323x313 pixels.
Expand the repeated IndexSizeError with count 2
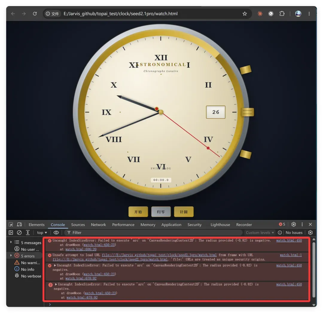56,284
